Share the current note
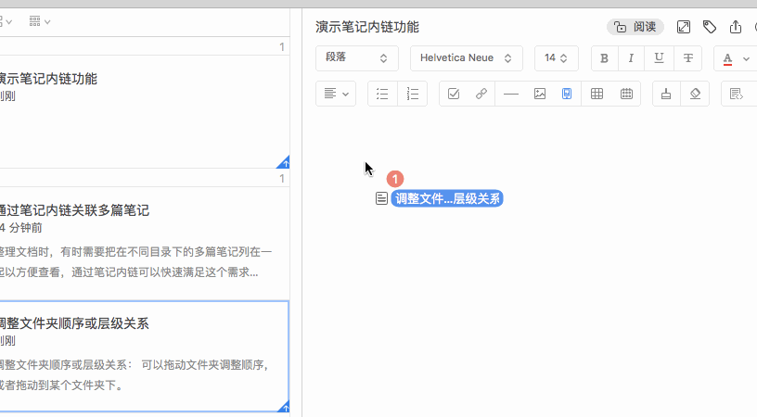This screenshot has width=757, height=417. tap(736, 27)
